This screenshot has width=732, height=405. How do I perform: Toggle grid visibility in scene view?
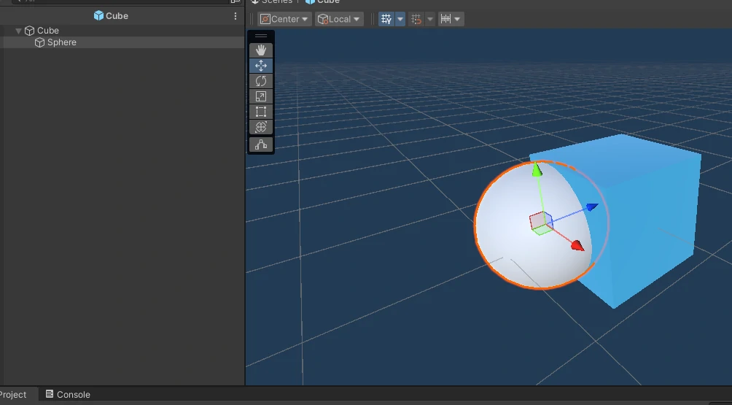click(x=386, y=19)
